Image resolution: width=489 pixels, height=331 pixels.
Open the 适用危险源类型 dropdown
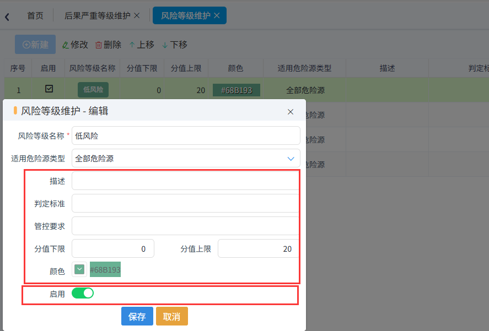(186, 159)
